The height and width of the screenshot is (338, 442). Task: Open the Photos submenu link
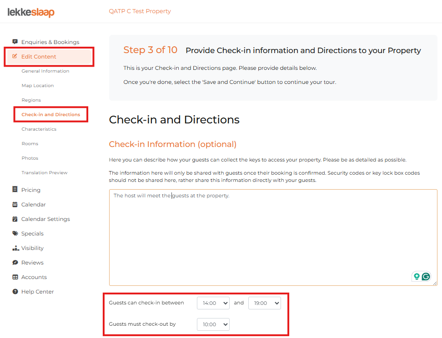coord(30,158)
